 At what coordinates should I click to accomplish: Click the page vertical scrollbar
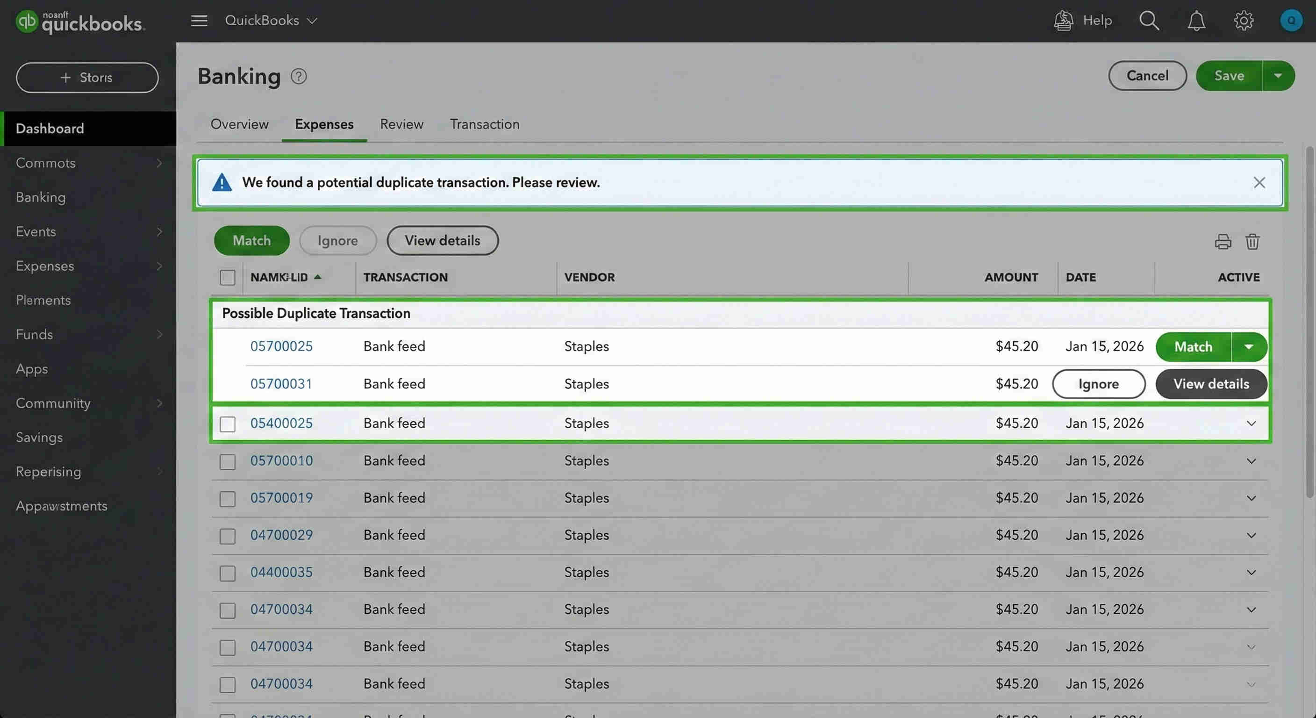point(1309,322)
